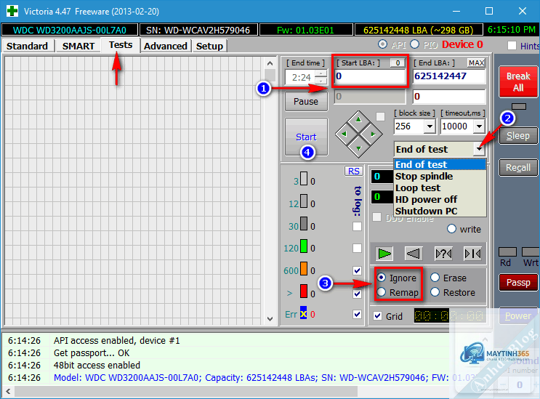540x399 pixels.
Task: Click the down arrow on navigation diamond
Action: [358, 148]
